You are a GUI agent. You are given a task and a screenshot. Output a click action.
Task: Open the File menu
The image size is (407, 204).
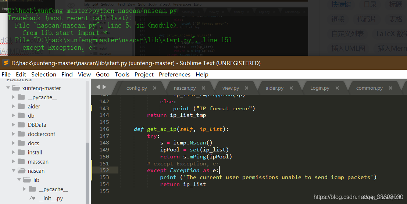coord(6,75)
